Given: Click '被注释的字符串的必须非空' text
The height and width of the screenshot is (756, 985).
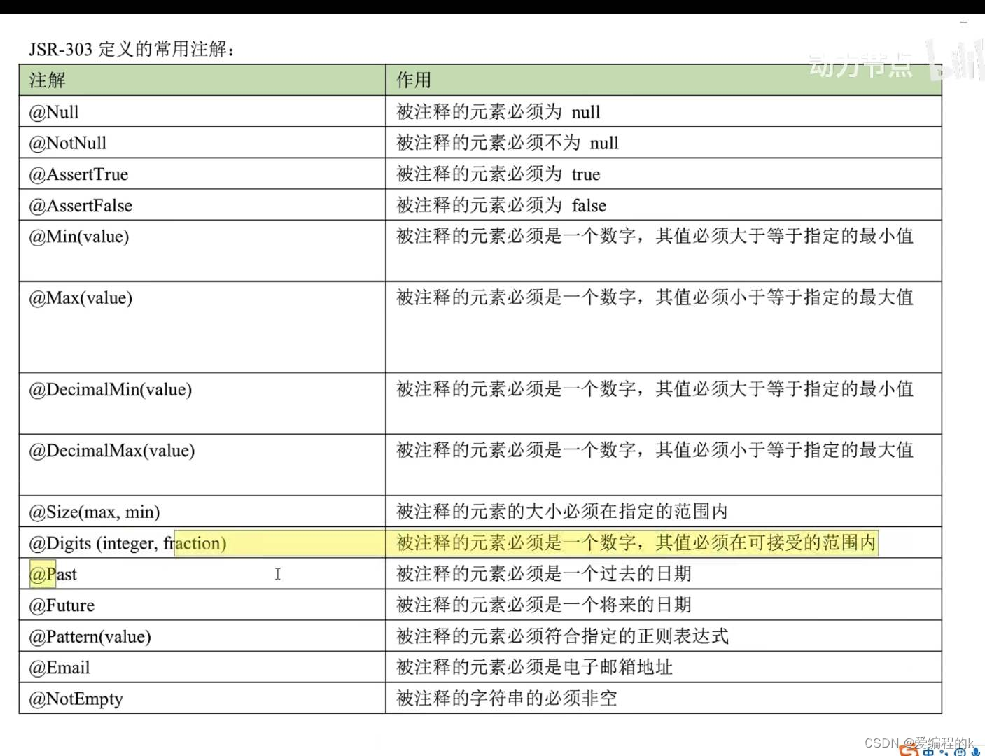Looking at the screenshot, I should pyautogui.click(x=507, y=699).
